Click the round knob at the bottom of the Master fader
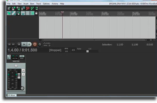The height and width of the screenshot is (103, 157). (x=22, y=88)
